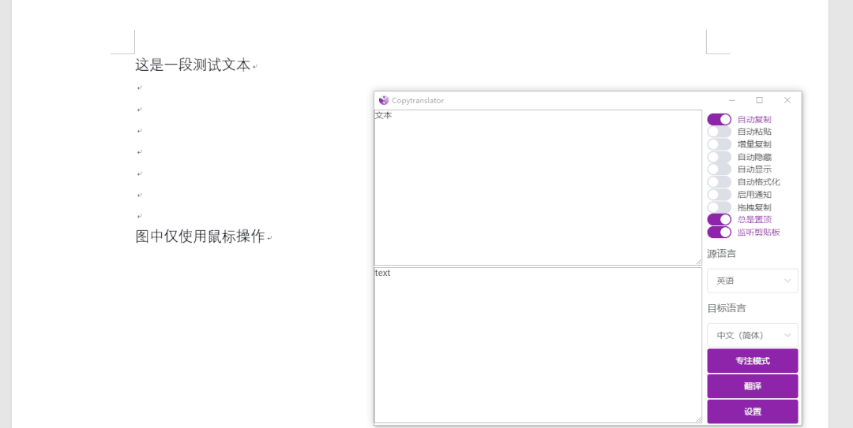853x428 pixels.
Task: Click the line 图中仅使用鼠标操作 in the Word document
Action: (200, 236)
